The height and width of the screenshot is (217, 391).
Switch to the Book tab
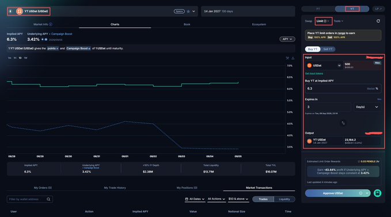tap(187, 24)
